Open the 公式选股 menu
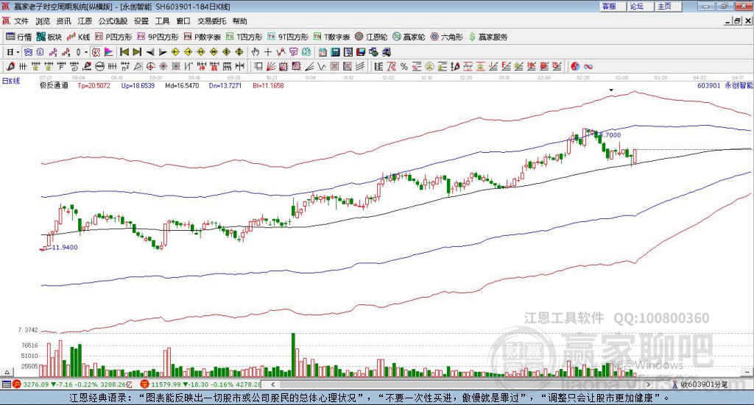 (x=113, y=21)
